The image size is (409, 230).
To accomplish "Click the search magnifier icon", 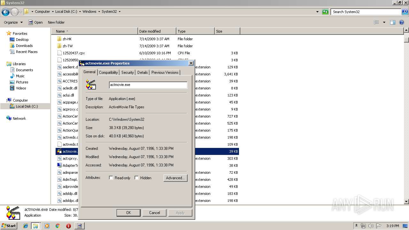I will click(405, 12).
